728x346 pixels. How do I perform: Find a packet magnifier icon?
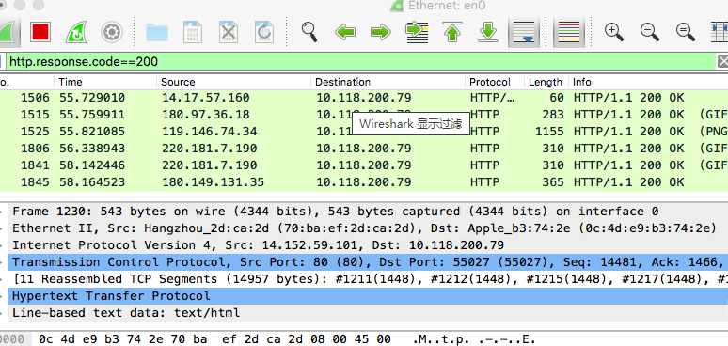pyautogui.click(x=309, y=32)
